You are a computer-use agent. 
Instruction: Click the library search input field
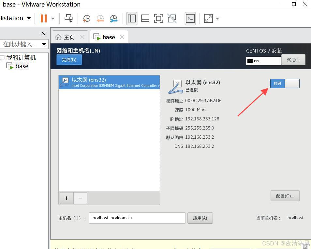click(x=20, y=44)
